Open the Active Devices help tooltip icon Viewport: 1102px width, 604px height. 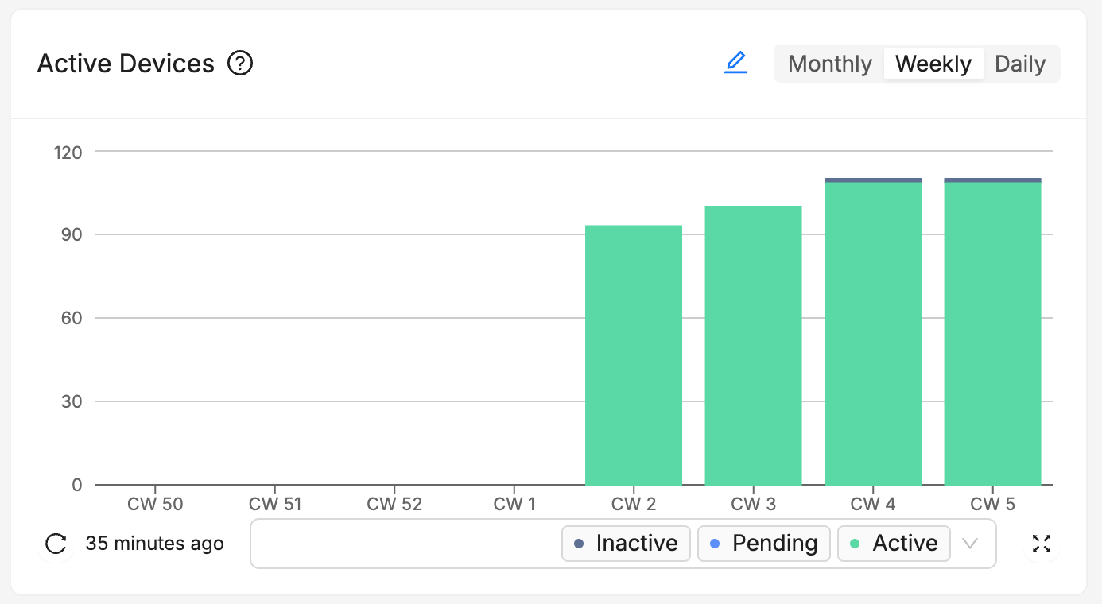click(240, 63)
